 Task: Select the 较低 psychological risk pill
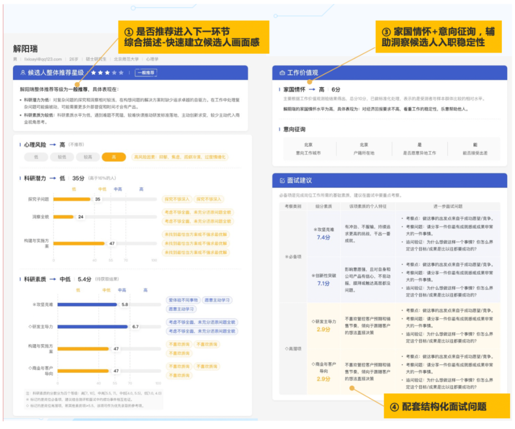(x=62, y=157)
